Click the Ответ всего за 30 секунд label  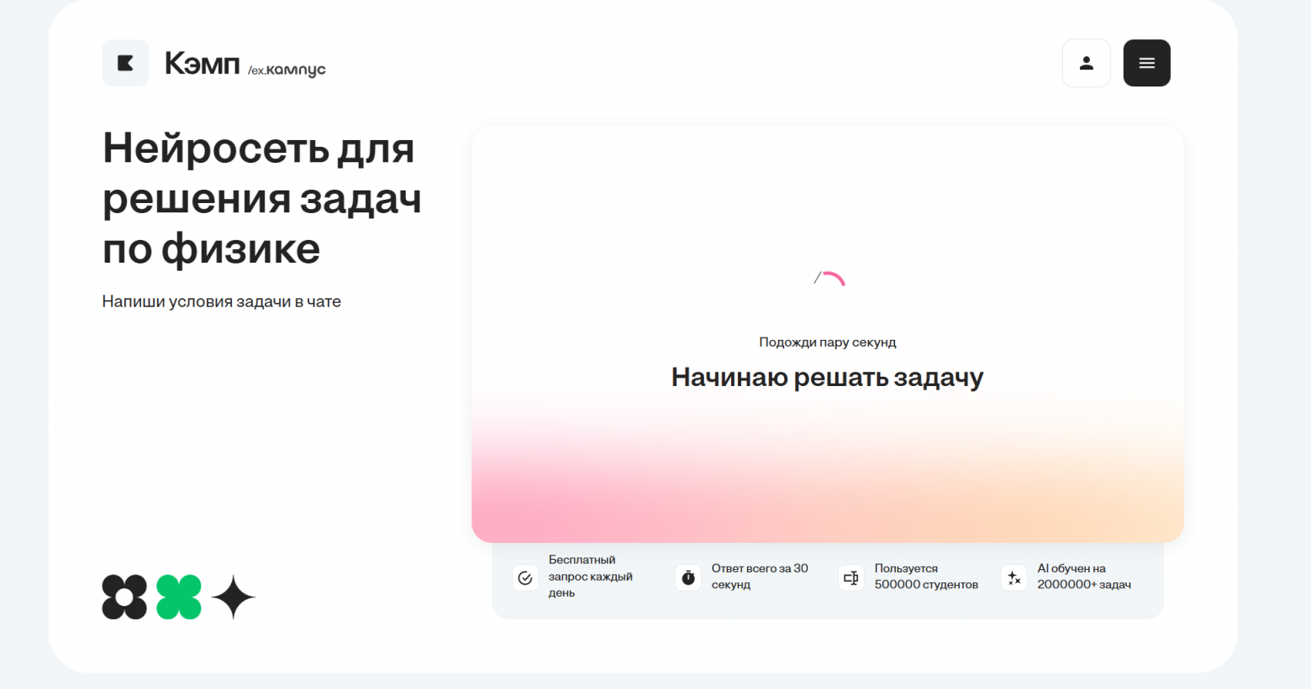759,577
